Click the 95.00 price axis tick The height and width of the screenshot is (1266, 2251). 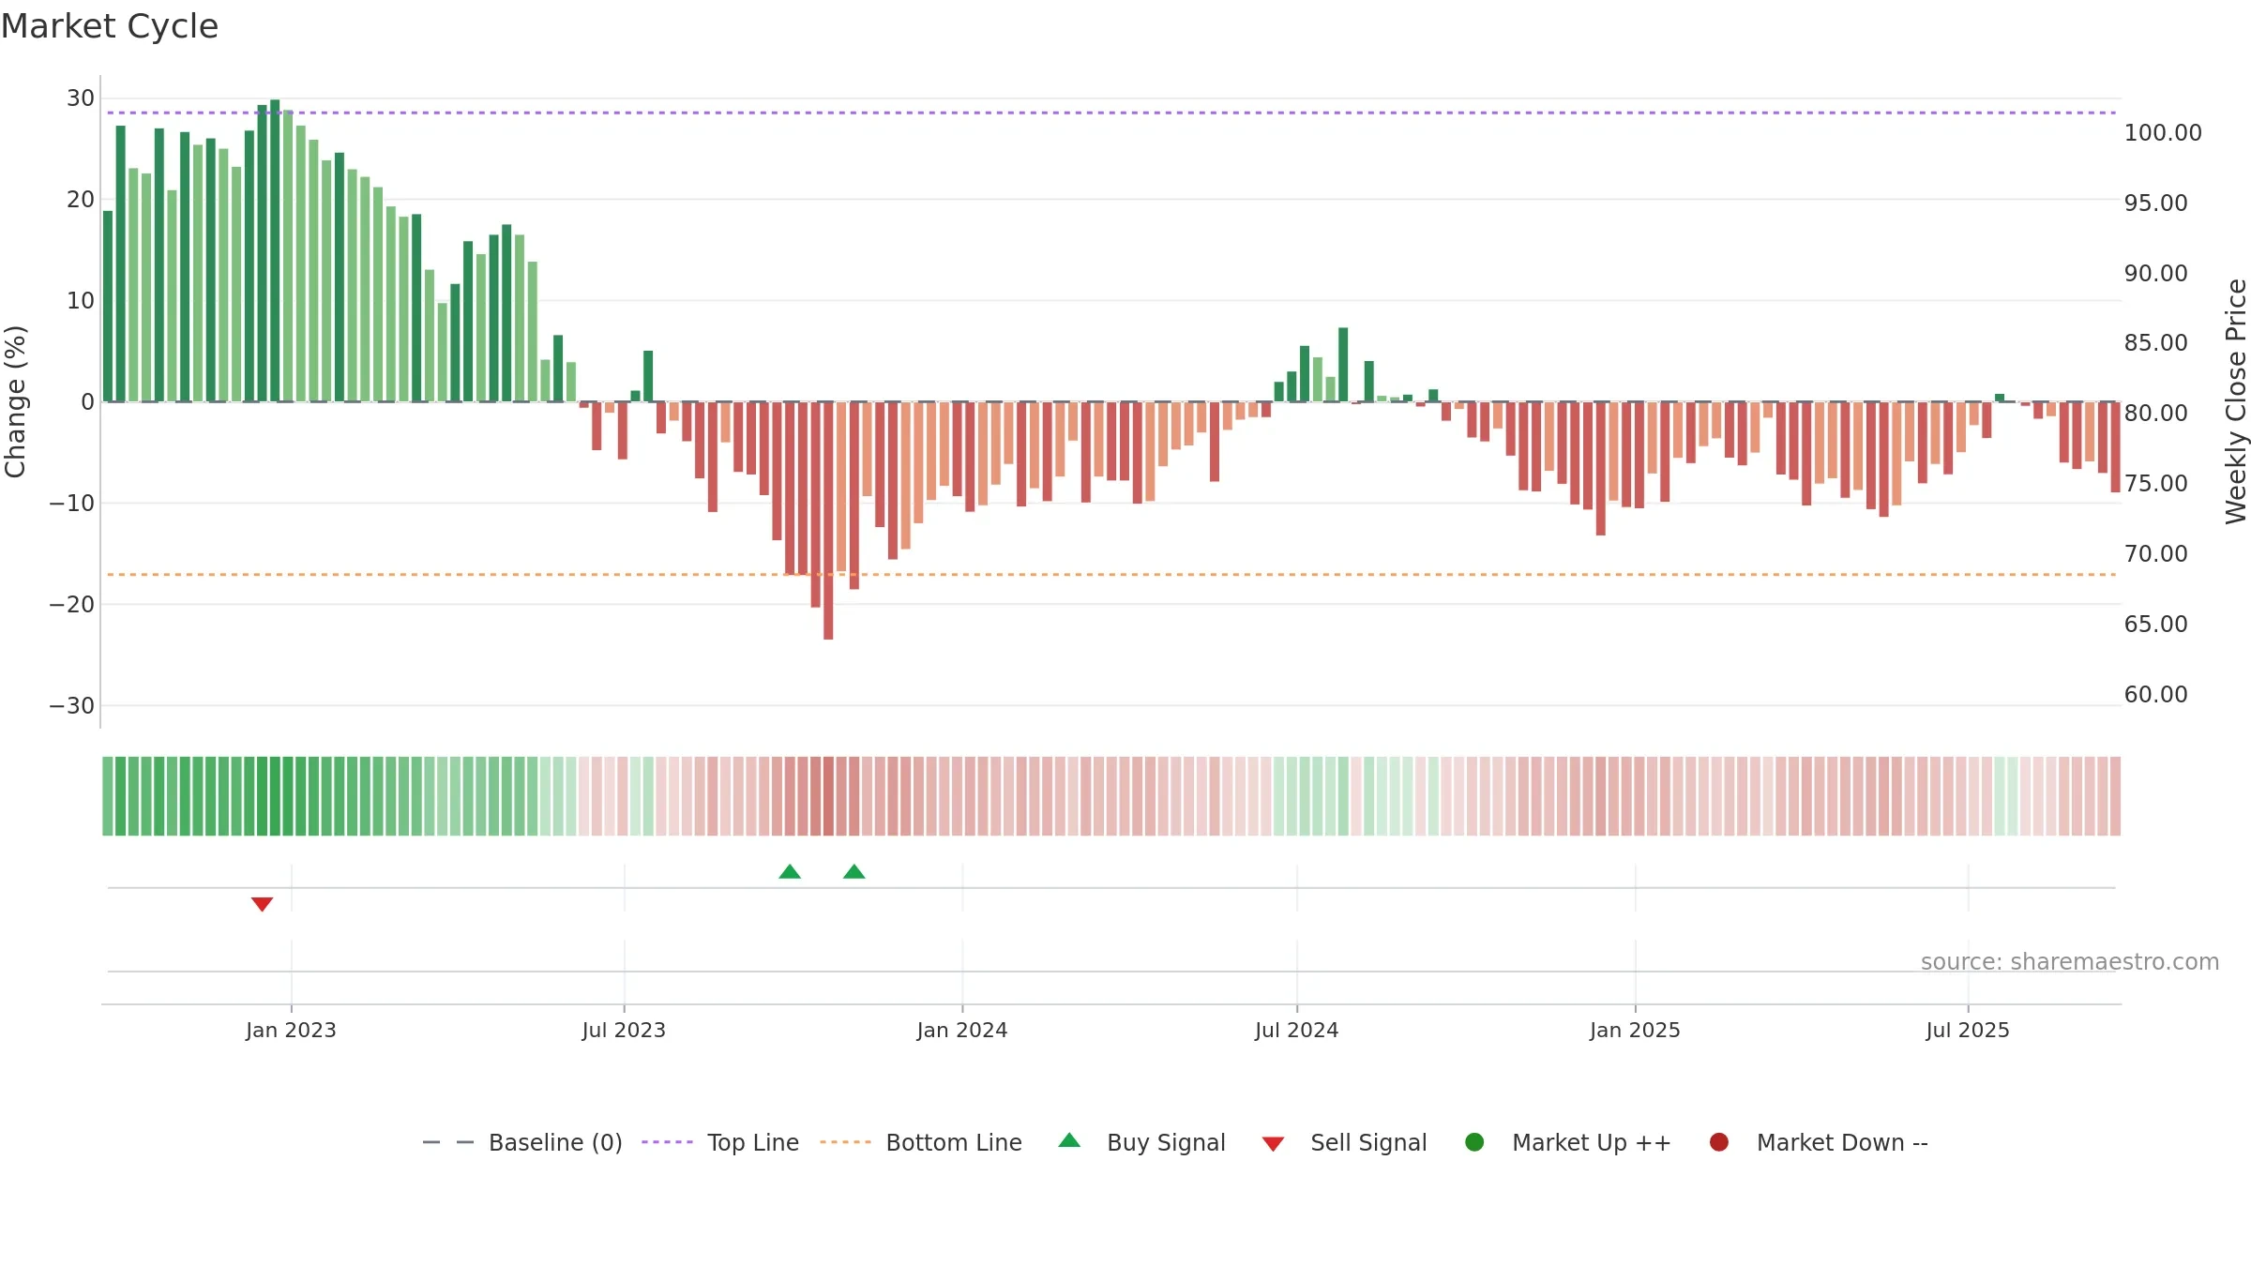pyautogui.click(x=2156, y=203)
